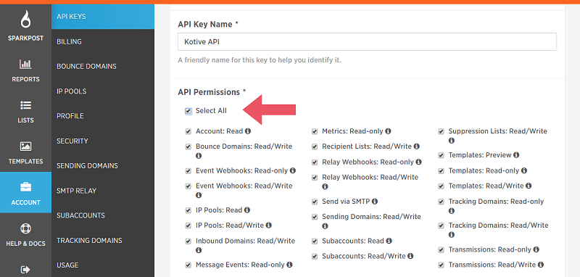Uncheck Account: Read permission
The image size is (580, 277).
click(188, 132)
